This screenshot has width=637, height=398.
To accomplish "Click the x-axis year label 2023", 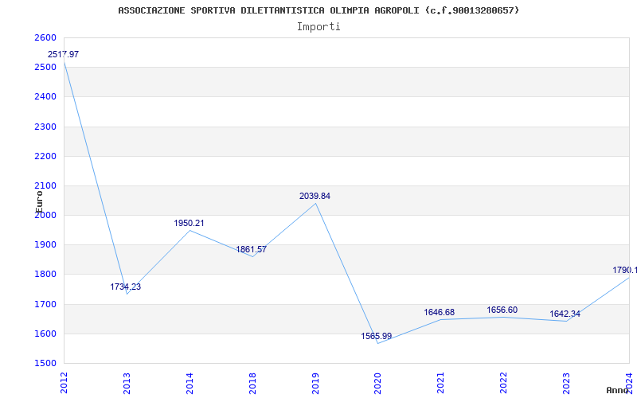I will (566, 383).
